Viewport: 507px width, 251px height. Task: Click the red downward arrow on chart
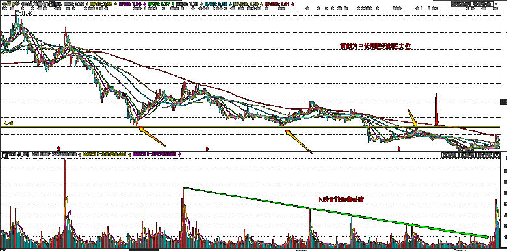437,110
